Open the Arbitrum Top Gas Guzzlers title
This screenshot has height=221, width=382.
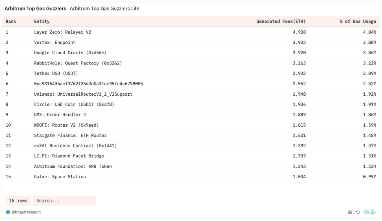coord(35,9)
